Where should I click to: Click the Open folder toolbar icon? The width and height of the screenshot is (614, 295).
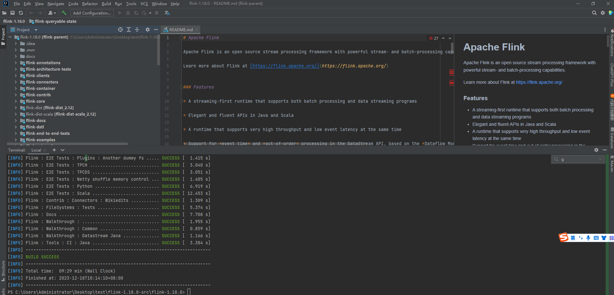(4, 13)
